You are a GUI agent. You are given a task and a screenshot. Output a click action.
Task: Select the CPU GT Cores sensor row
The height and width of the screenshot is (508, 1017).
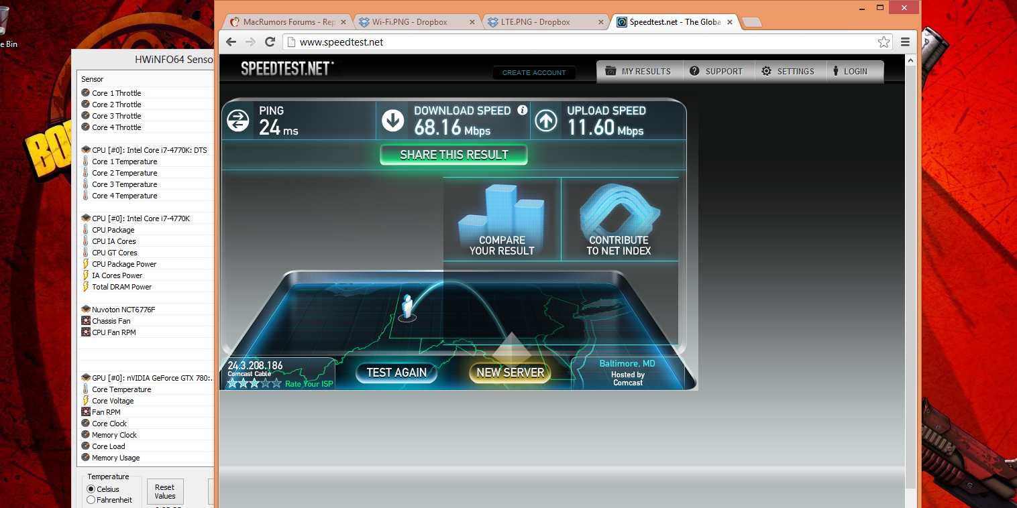click(x=146, y=253)
